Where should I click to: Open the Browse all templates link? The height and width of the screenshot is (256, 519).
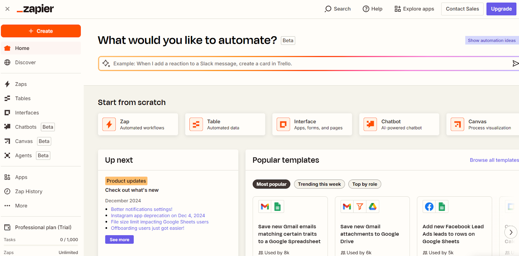coord(494,160)
